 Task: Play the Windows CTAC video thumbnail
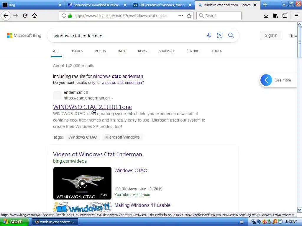[82, 183]
